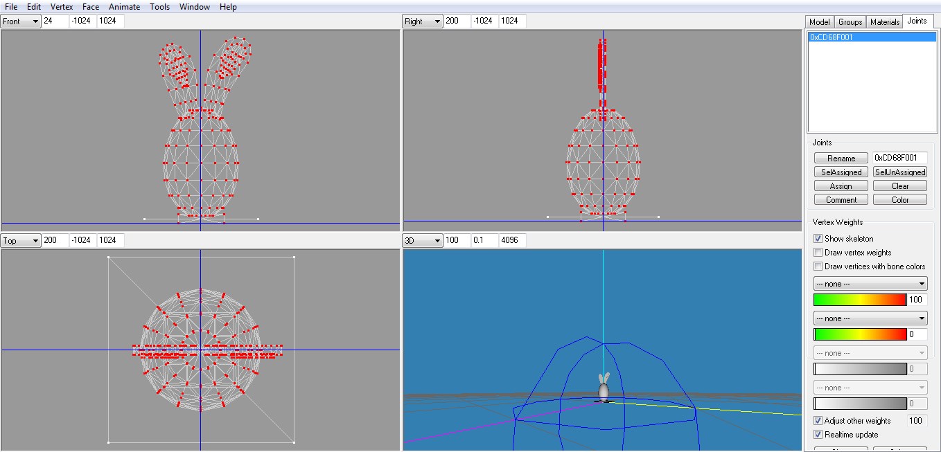Focus the Adjust other weights value 100

[x=917, y=421]
